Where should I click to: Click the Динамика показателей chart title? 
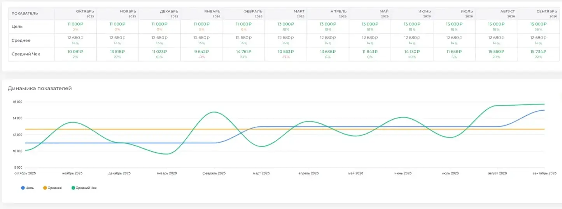[40, 89]
